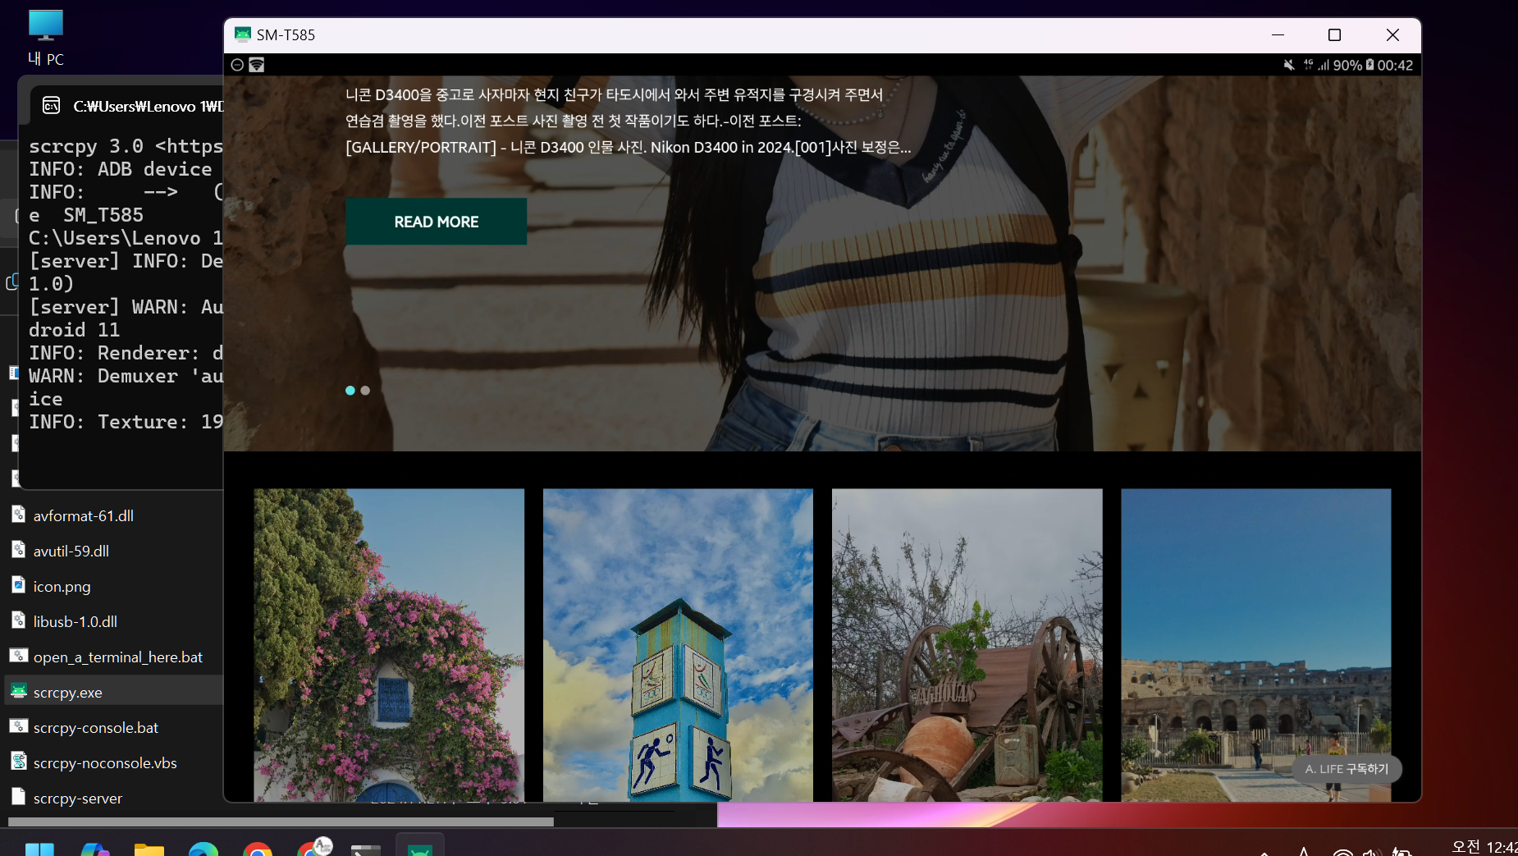Viewport: 1518px width, 856px height.
Task: Open Microsoft Edge from the taskbar
Action: point(203,849)
